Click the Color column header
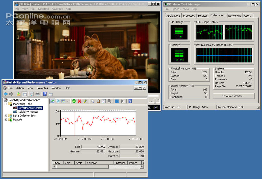 click(x=69, y=163)
